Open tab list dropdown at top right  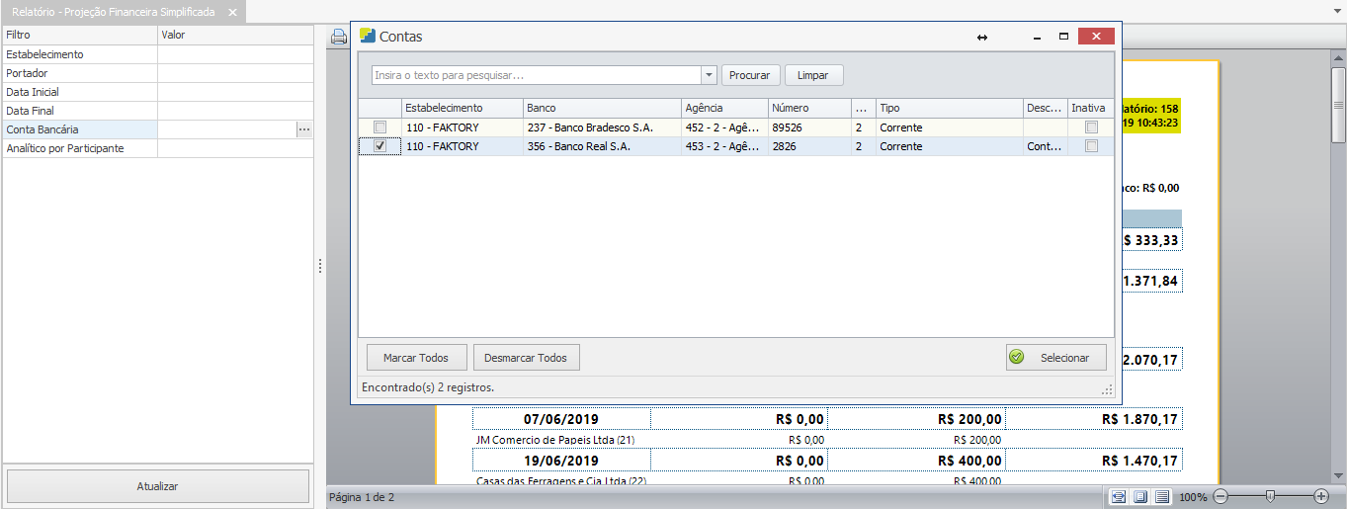pos(1334,11)
